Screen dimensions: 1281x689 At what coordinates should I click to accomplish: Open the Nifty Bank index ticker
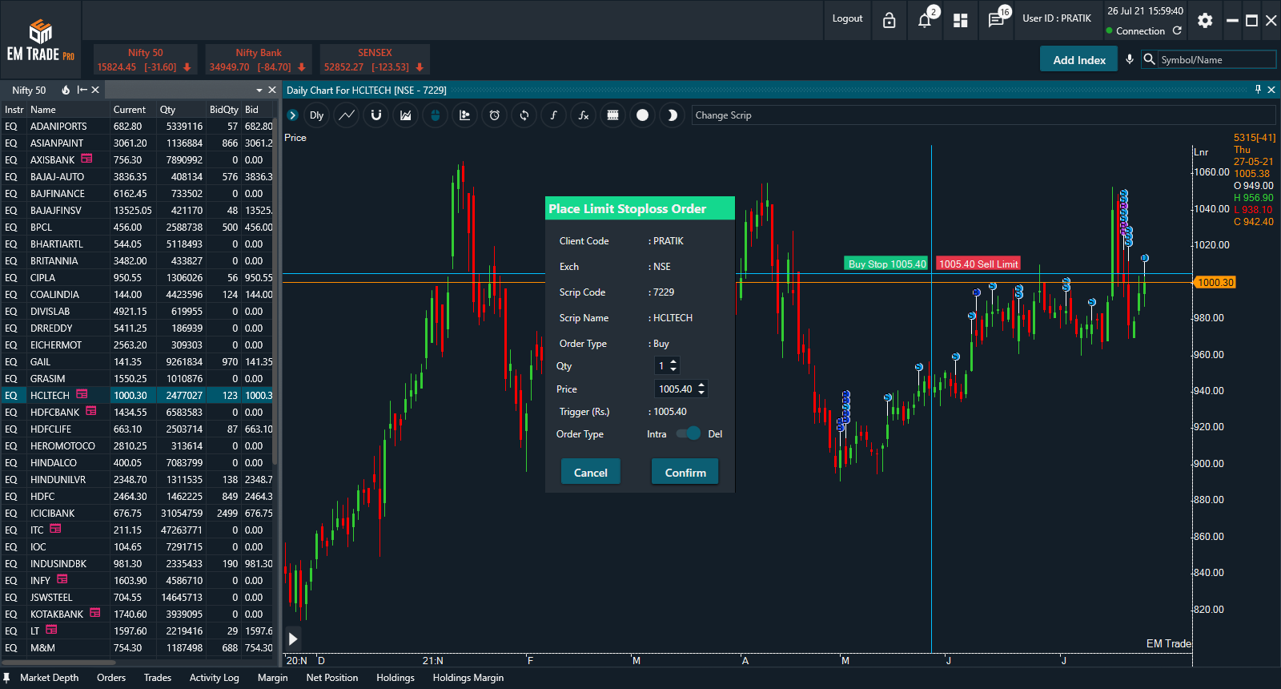258,59
